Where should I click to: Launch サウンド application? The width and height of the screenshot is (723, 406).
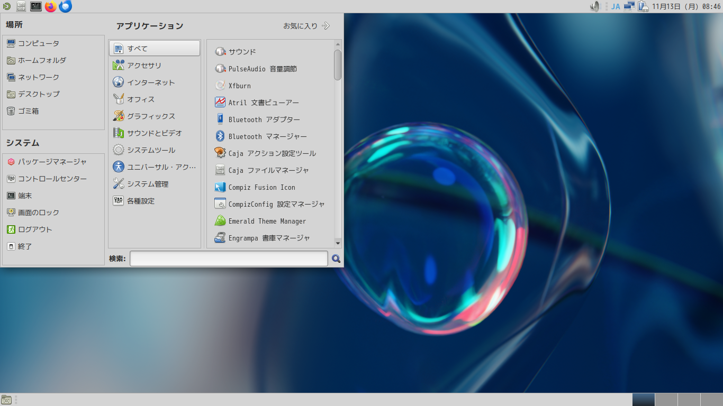(x=270, y=52)
